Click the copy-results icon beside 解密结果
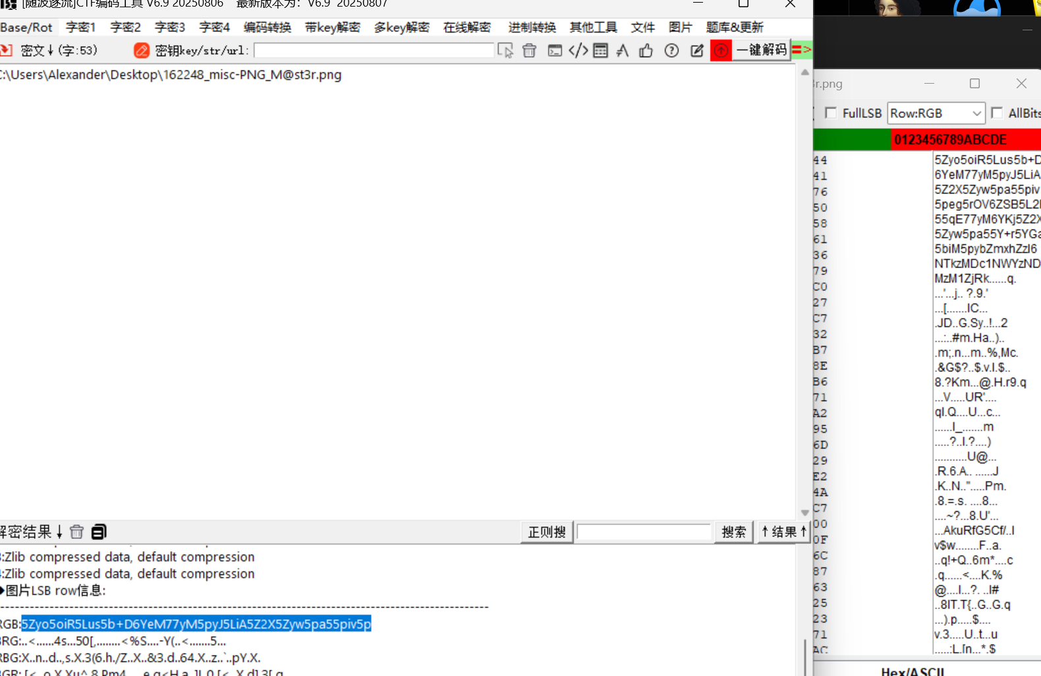Viewport: 1041px width, 676px height. 99,532
